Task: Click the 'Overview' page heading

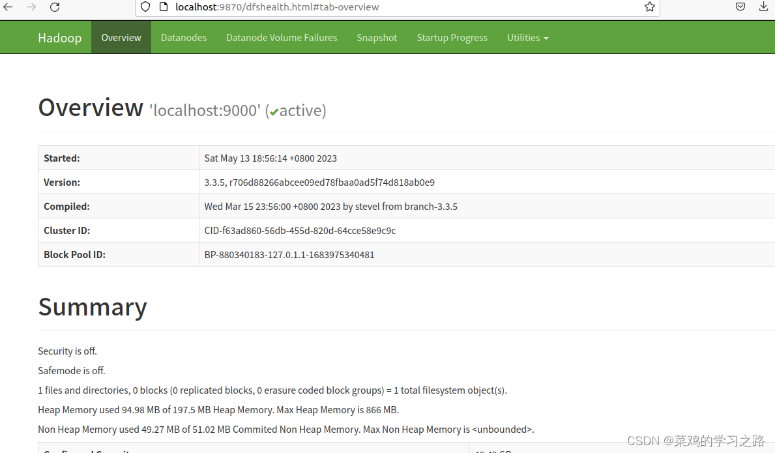Action: click(91, 108)
